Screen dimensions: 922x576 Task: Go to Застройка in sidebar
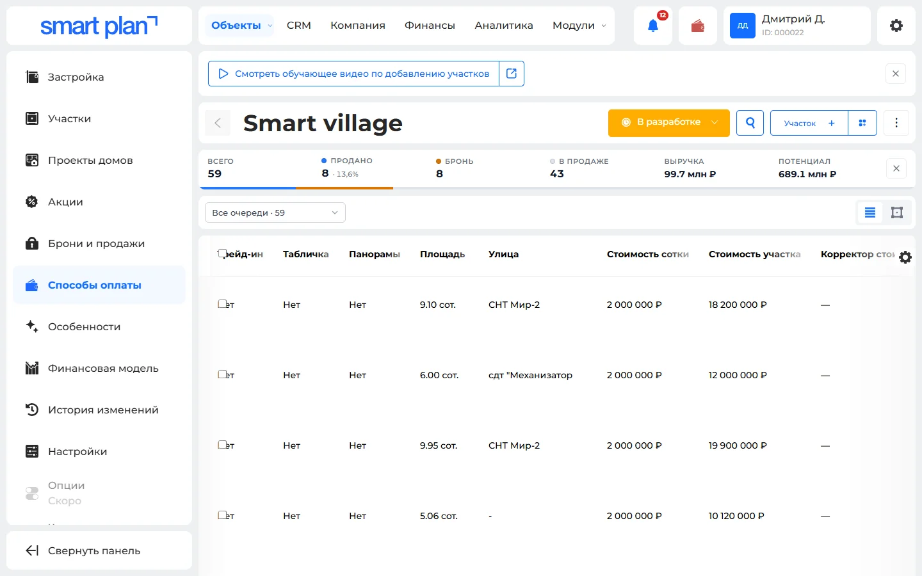pos(99,77)
